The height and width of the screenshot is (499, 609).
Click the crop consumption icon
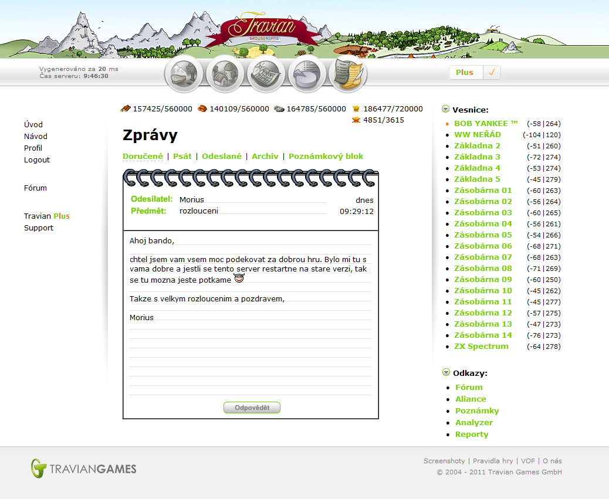(356, 120)
